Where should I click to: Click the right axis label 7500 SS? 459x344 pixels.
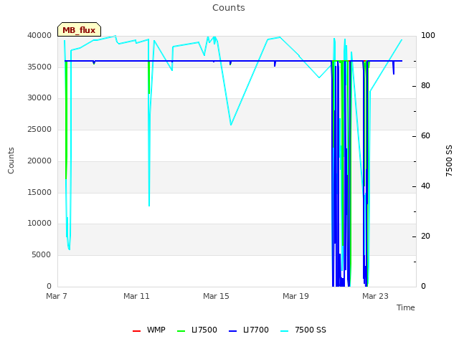point(449,161)
